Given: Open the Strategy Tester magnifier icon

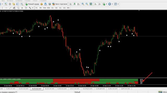Looking at the screenshot, I should pos(22,4).
